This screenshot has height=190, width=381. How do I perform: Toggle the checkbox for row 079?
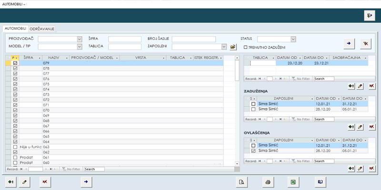[x=15, y=63]
